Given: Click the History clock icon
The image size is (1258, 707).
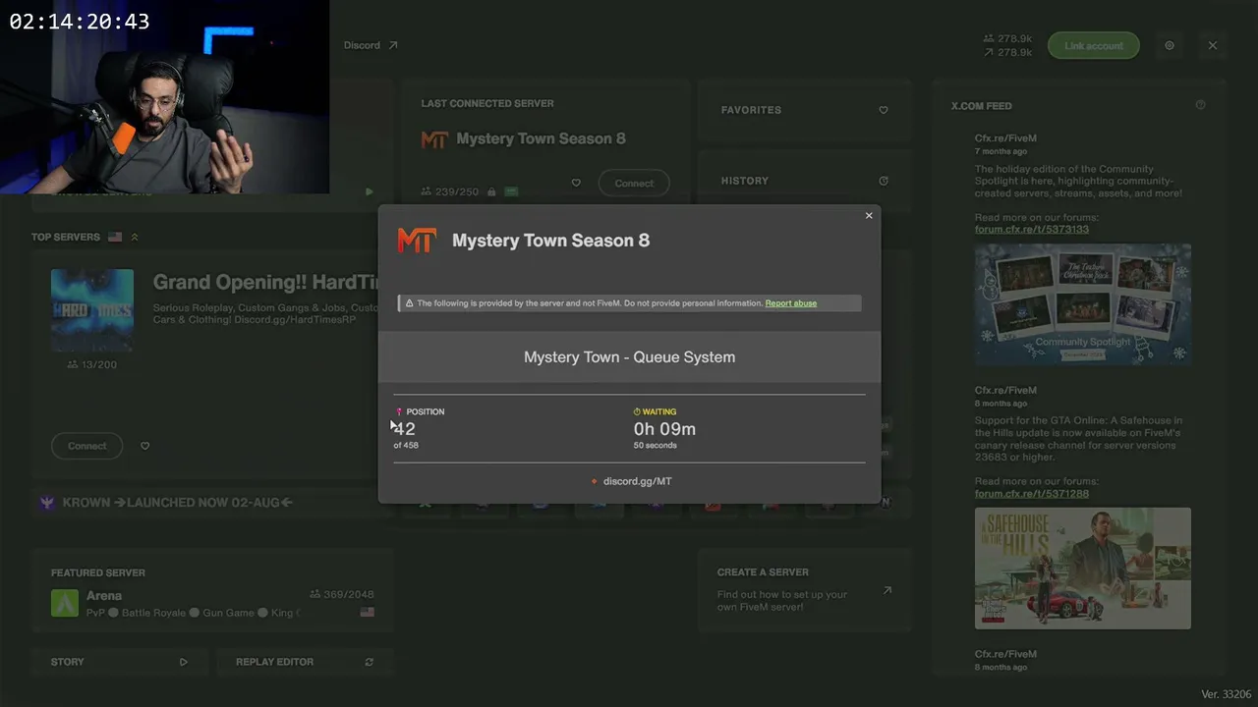Looking at the screenshot, I should tap(884, 181).
